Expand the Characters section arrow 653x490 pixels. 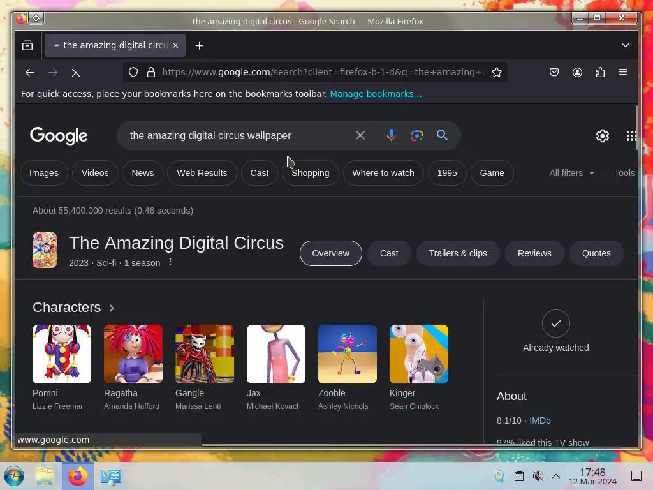[x=112, y=308]
